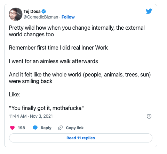The image size is (167, 154).
Task: Click the "I went for an aimless walk" line
Action: [x=54, y=61]
